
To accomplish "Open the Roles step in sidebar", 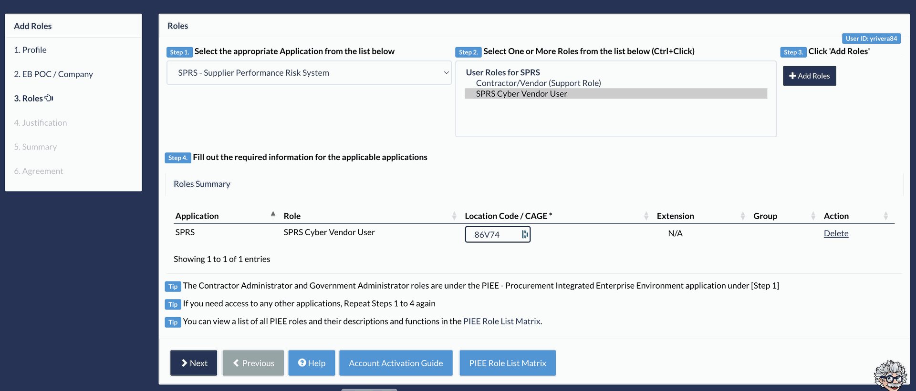I will (29, 99).
